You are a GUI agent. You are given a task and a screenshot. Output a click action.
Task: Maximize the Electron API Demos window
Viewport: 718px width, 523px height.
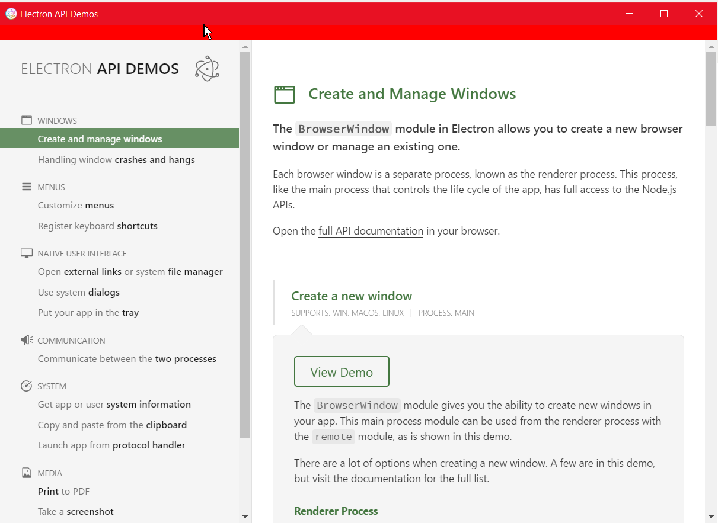click(x=664, y=14)
